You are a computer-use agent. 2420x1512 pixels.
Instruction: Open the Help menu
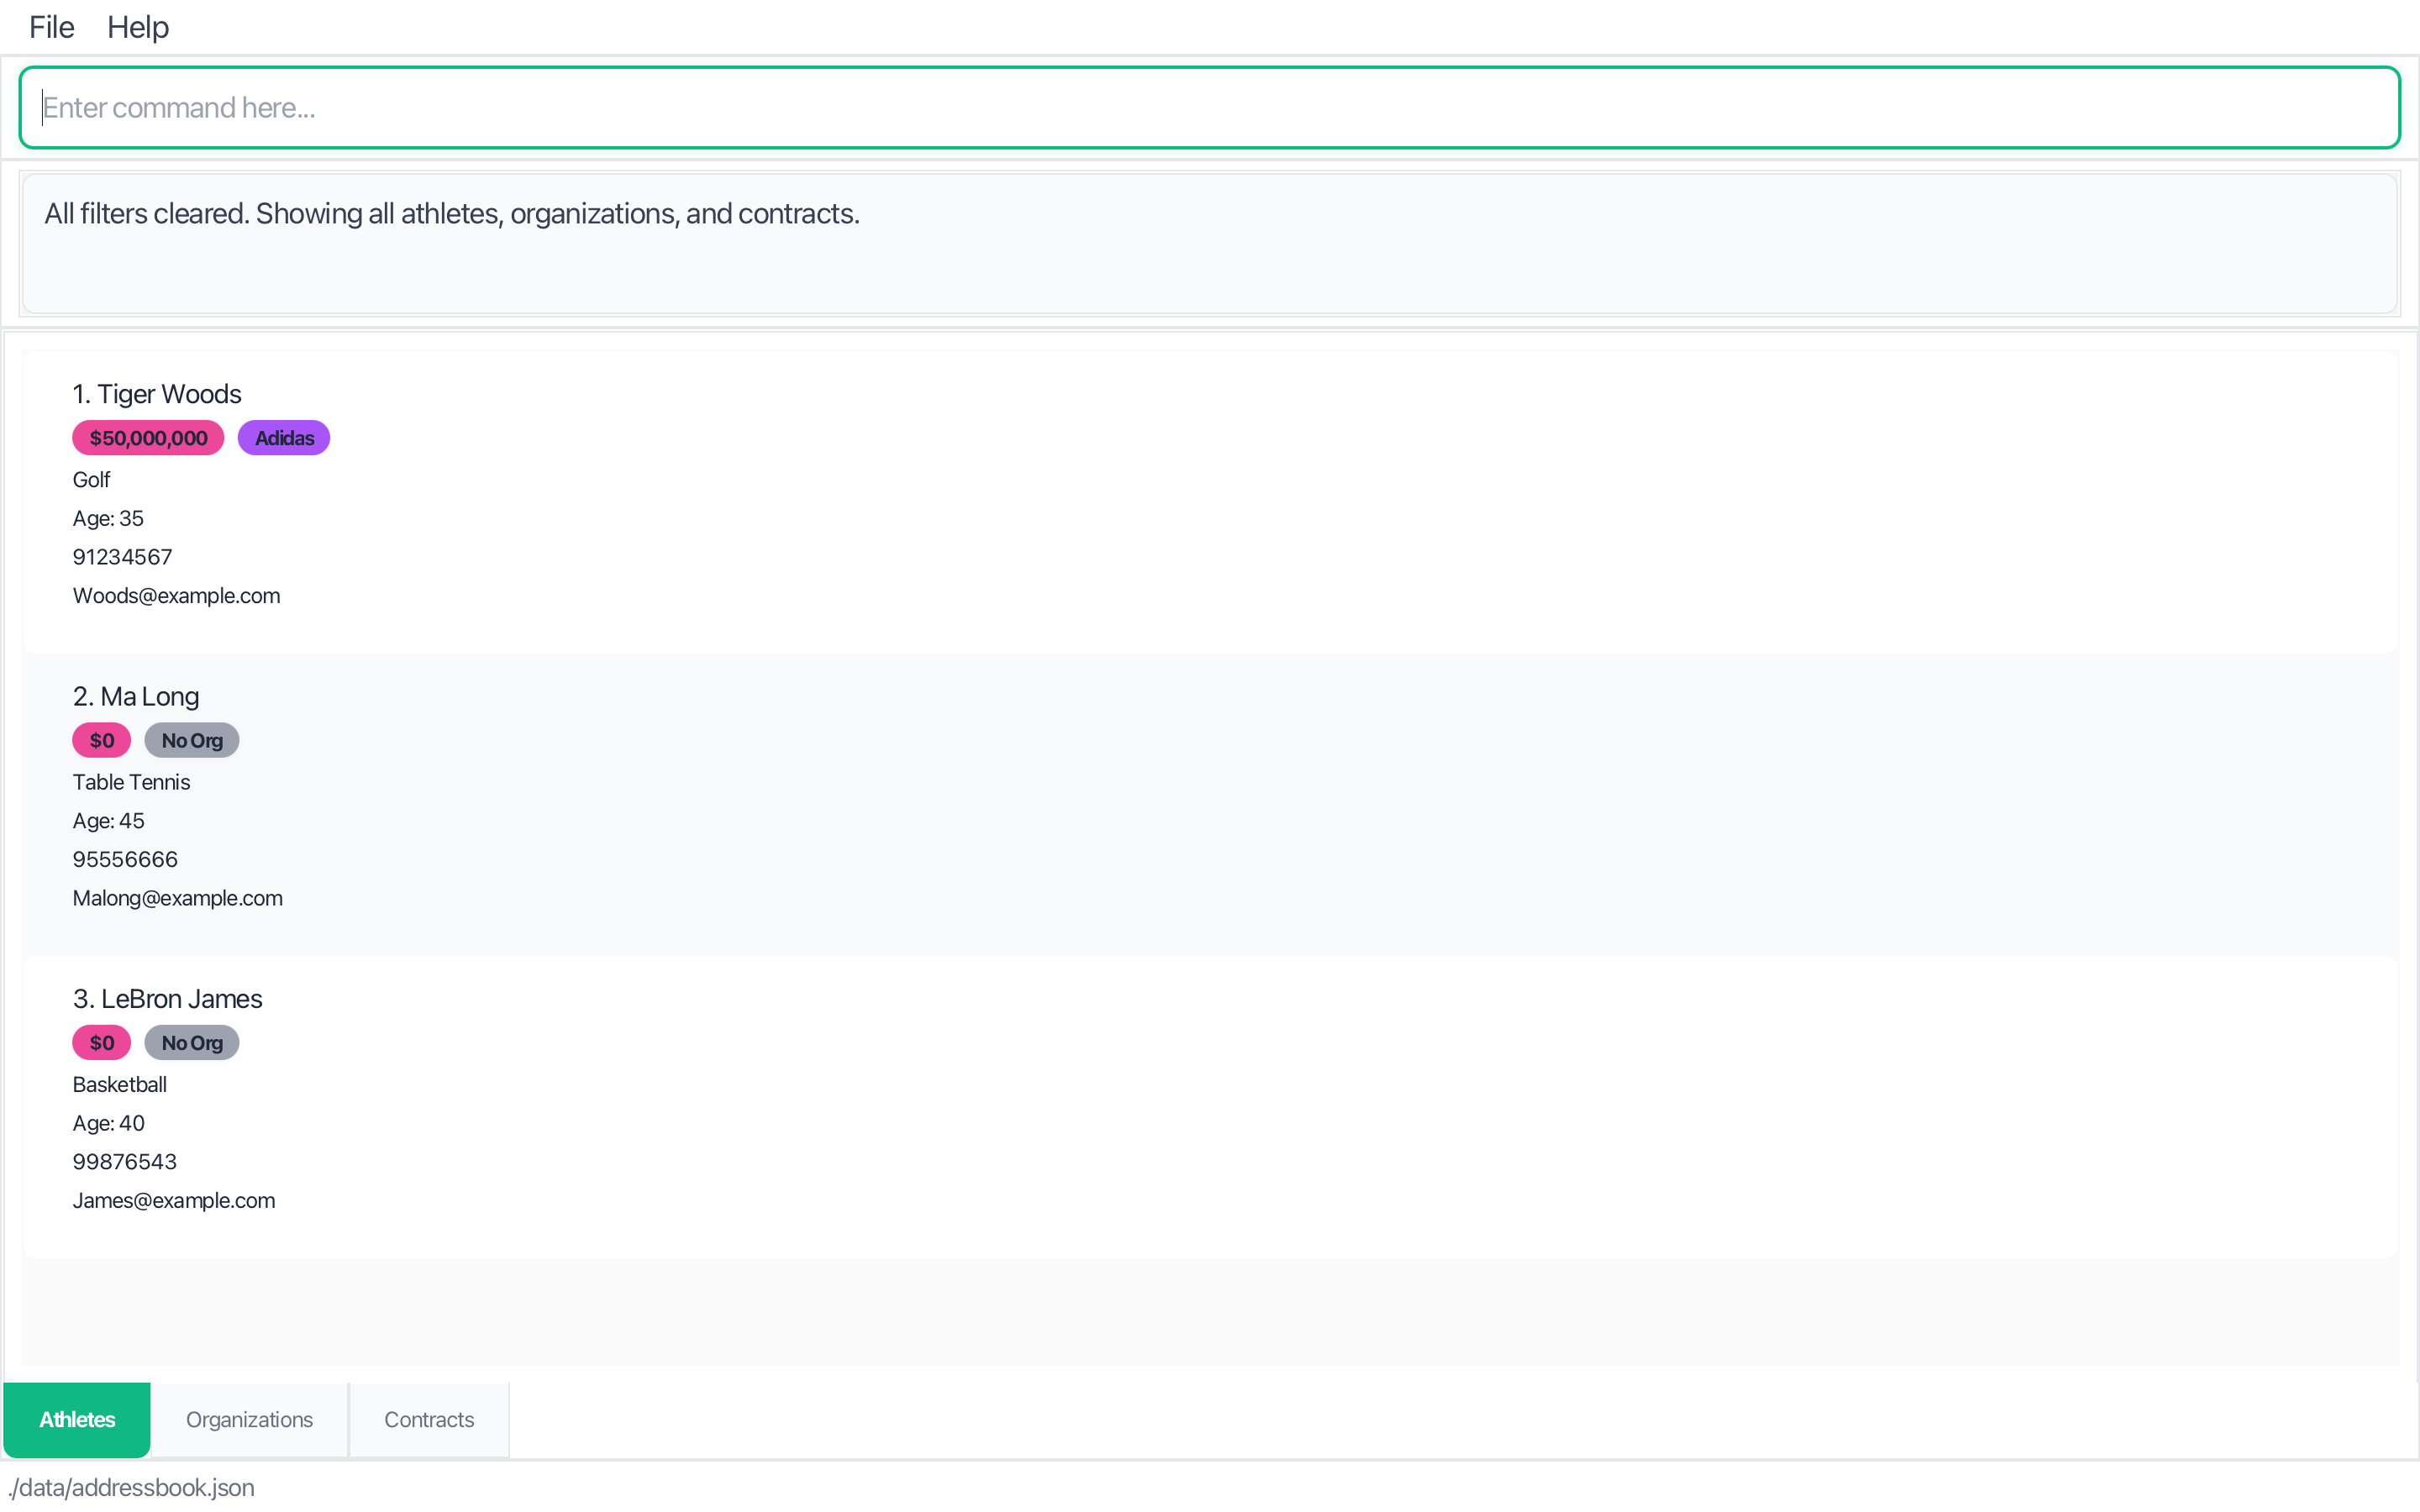point(138,27)
